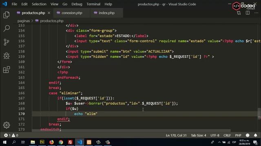The width and height of the screenshot is (261, 146).
Task: Click line number 170
Action: tap(22, 114)
